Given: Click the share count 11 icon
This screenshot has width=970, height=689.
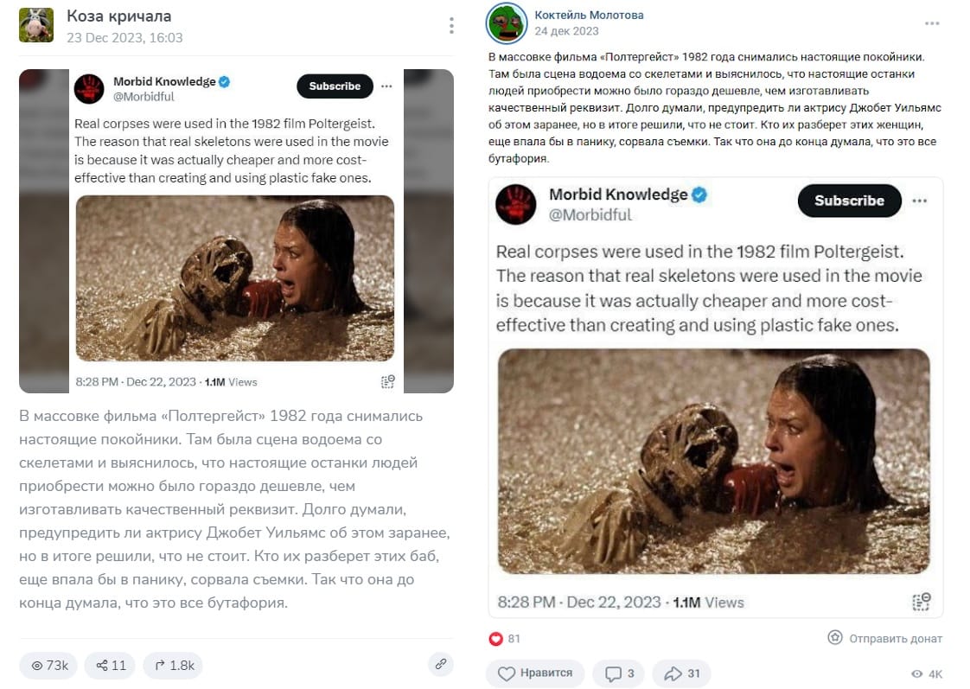Looking at the screenshot, I should 110,666.
